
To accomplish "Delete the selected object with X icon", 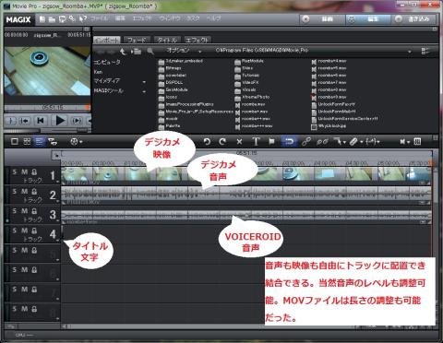I will click(x=239, y=142).
